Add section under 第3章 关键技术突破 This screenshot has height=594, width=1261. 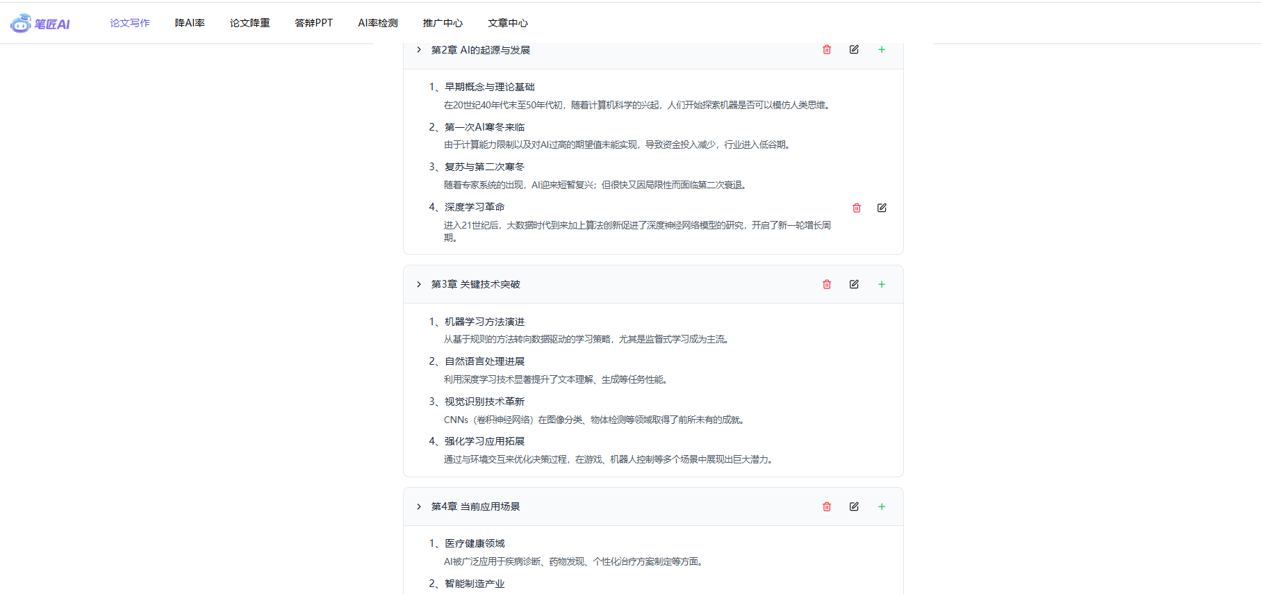(x=882, y=284)
